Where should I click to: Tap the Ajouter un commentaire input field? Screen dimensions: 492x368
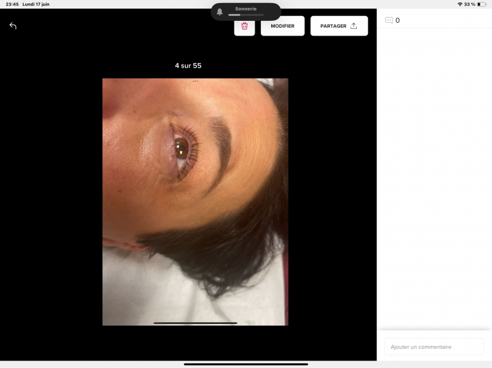tap(434, 346)
